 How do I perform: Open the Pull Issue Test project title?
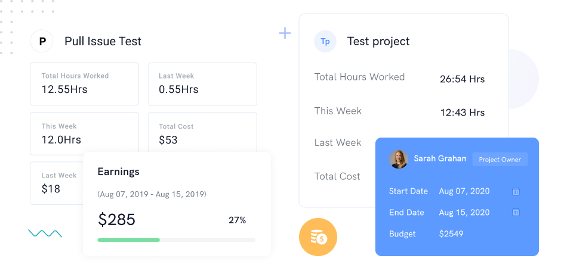click(x=103, y=42)
